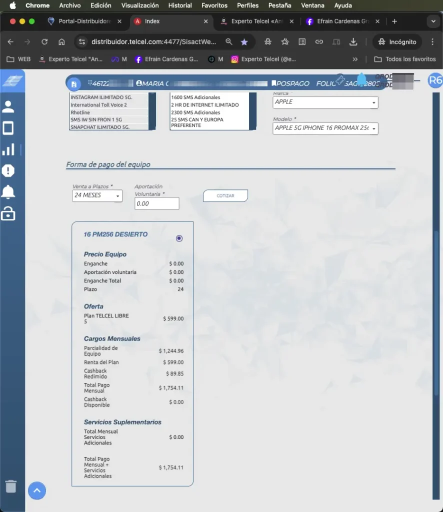Viewport: 443px width, 512px height.
Task: Select International Toll Voice 2 list item
Action: coord(109,105)
